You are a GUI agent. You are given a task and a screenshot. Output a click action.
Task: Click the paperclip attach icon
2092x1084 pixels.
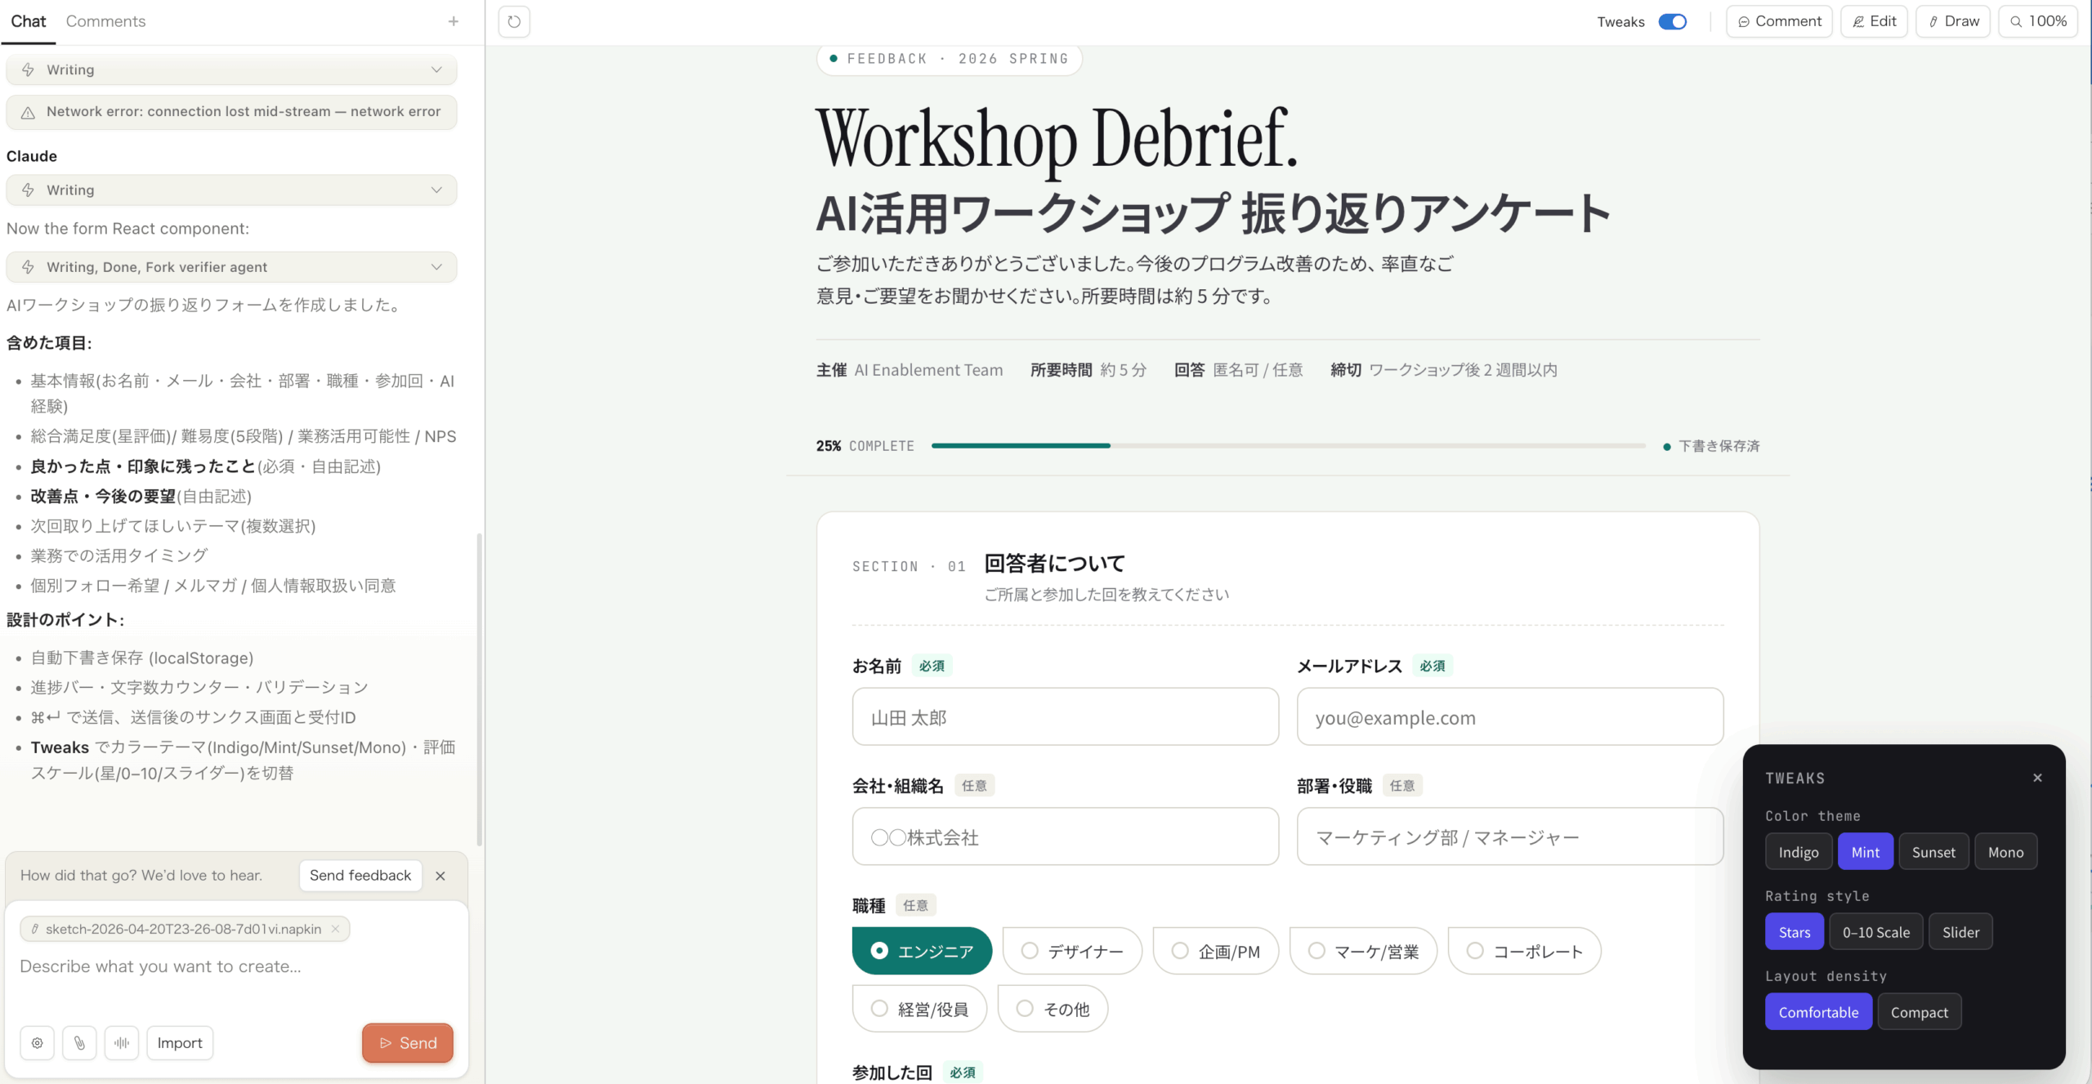(79, 1043)
